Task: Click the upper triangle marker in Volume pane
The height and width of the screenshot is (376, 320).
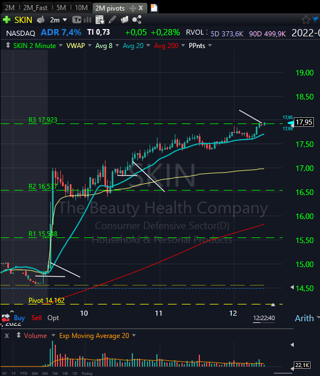Action: click(292, 345)
